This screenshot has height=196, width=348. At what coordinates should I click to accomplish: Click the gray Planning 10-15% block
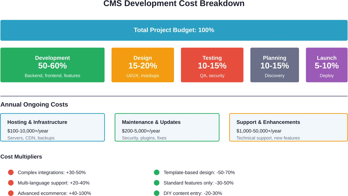click(x=275, y=65)
